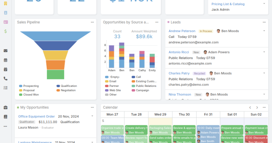The height and width of the screenshot is (143, 272).
Task: Open Calls via the phone sidebar icon
Action: [5, 79]
